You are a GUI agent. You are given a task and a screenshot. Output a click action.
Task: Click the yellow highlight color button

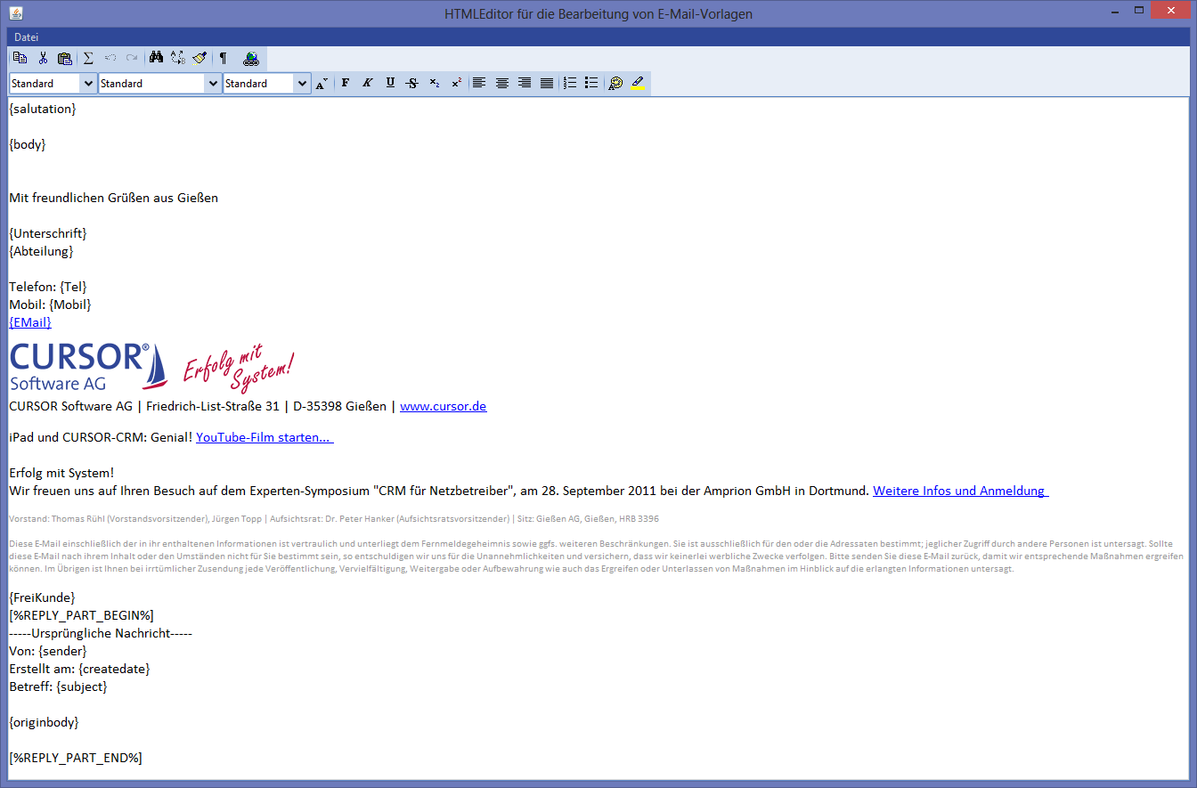point(637,83)
